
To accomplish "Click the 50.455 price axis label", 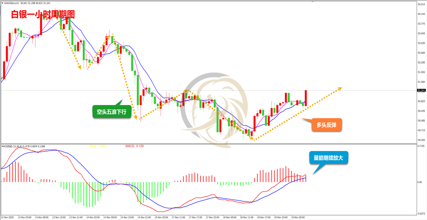I will [421, 111].
